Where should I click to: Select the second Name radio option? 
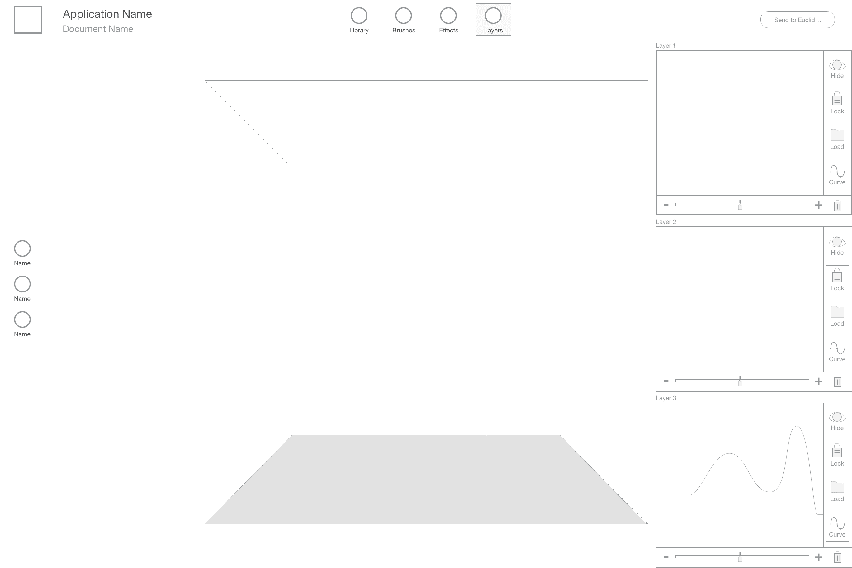22,284
